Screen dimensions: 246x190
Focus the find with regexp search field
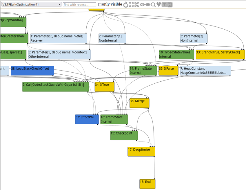(79, 5)
